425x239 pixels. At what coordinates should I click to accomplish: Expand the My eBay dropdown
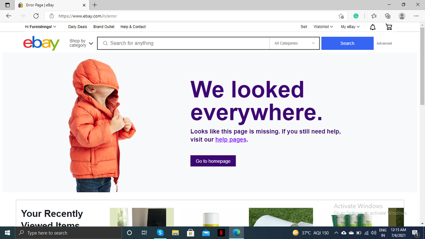point(350,26)
